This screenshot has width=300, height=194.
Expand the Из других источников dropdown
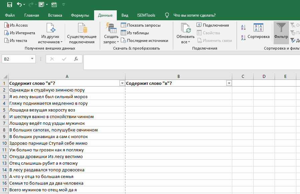tap(50, 39)
